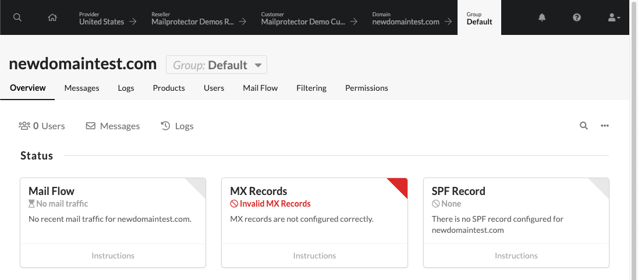This screenshot has width=638, height=280.
Task: Click the Mail Flow card title
Action: point(52,191)
